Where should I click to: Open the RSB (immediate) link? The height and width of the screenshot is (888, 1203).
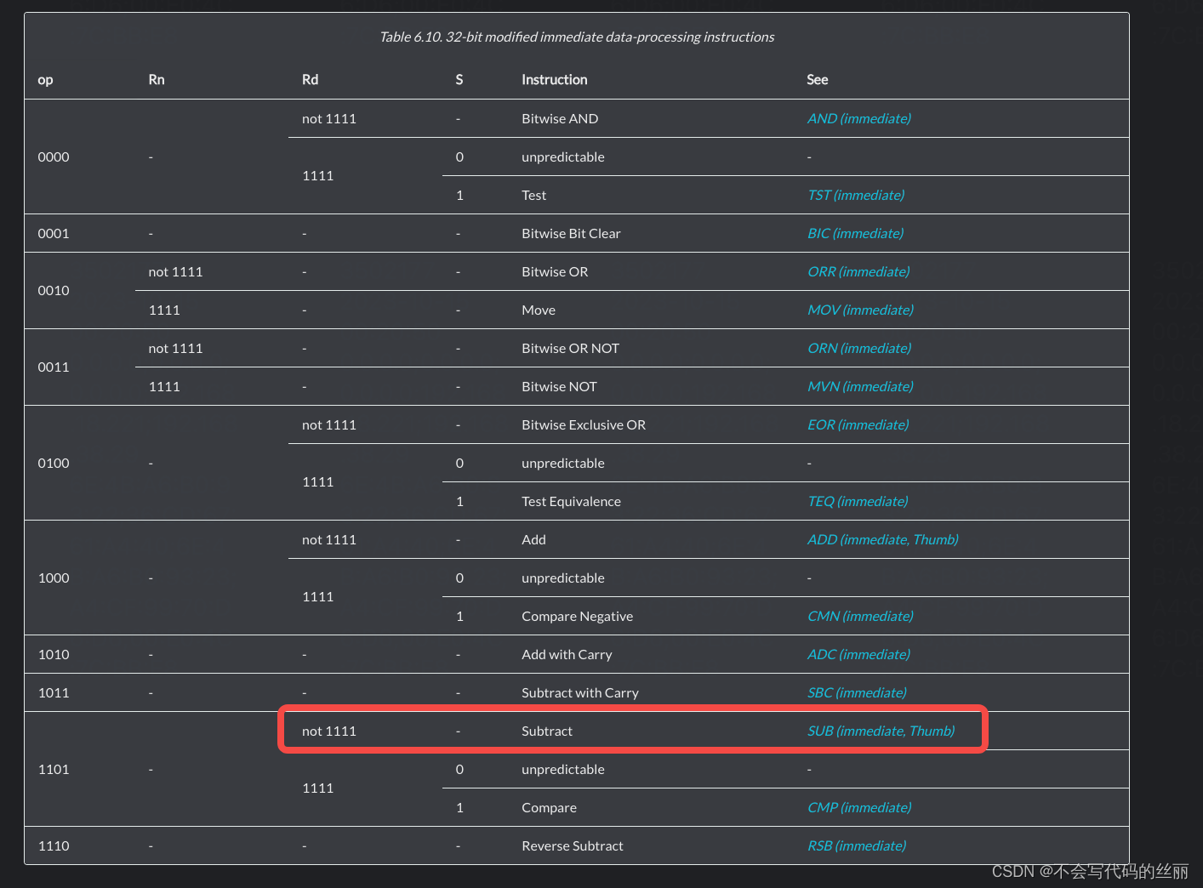click(x=856, y=846)
